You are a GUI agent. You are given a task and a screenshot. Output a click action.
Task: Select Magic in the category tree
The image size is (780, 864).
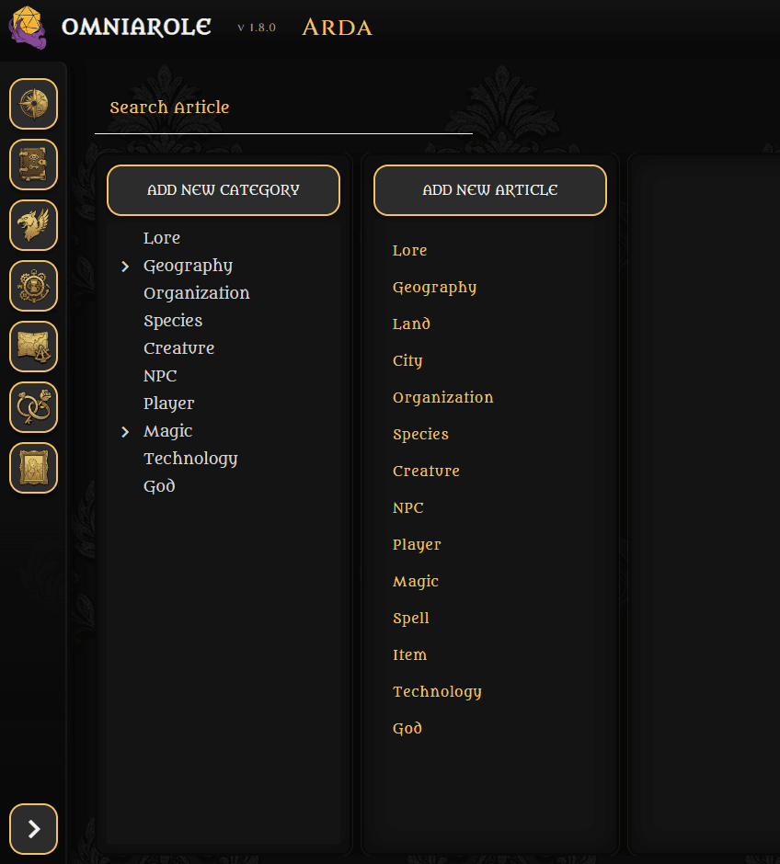tap(168, 431)
